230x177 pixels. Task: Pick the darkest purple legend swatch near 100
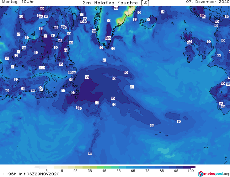point(187,167)
